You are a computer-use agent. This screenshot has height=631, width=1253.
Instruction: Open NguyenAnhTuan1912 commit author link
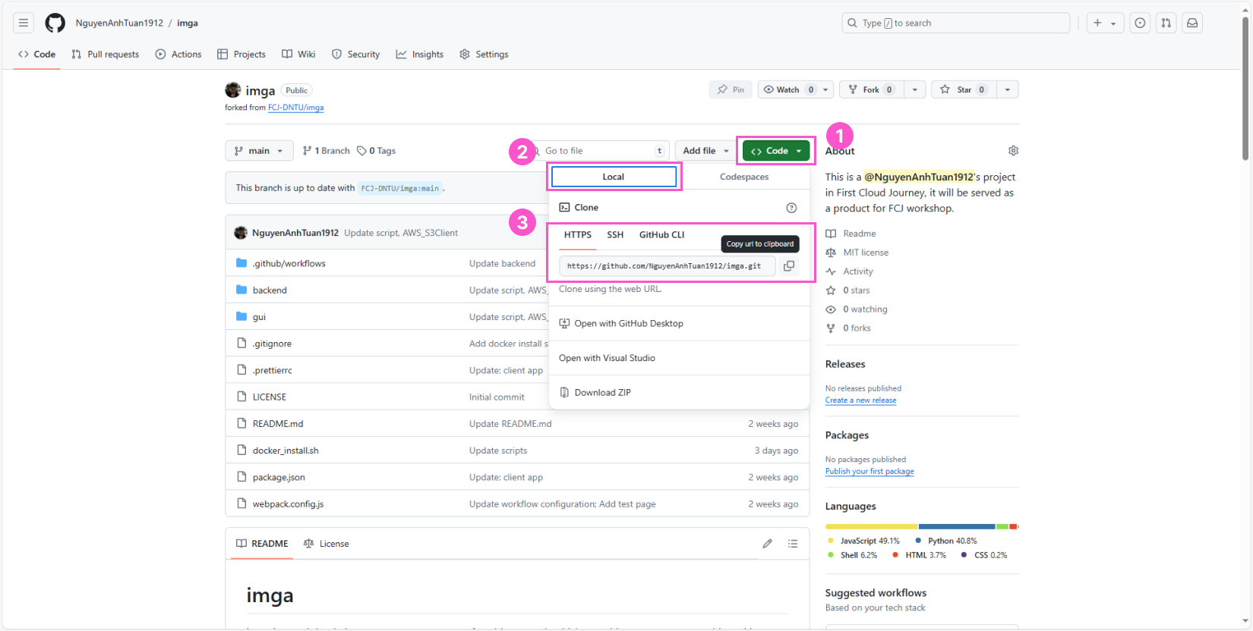tap(295, 233)
